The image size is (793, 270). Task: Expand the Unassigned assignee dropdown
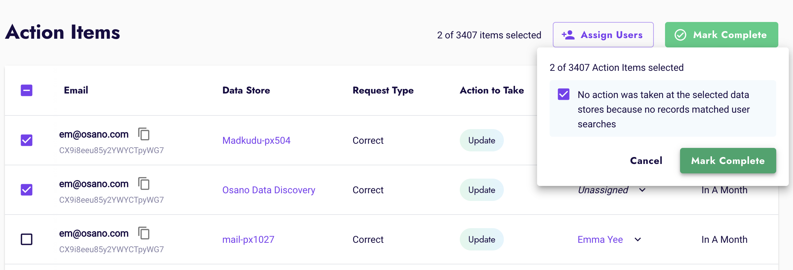642,190
